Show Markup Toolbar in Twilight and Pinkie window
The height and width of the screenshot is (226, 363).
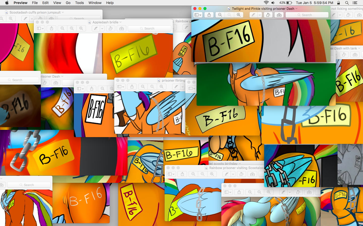point(279,15)
